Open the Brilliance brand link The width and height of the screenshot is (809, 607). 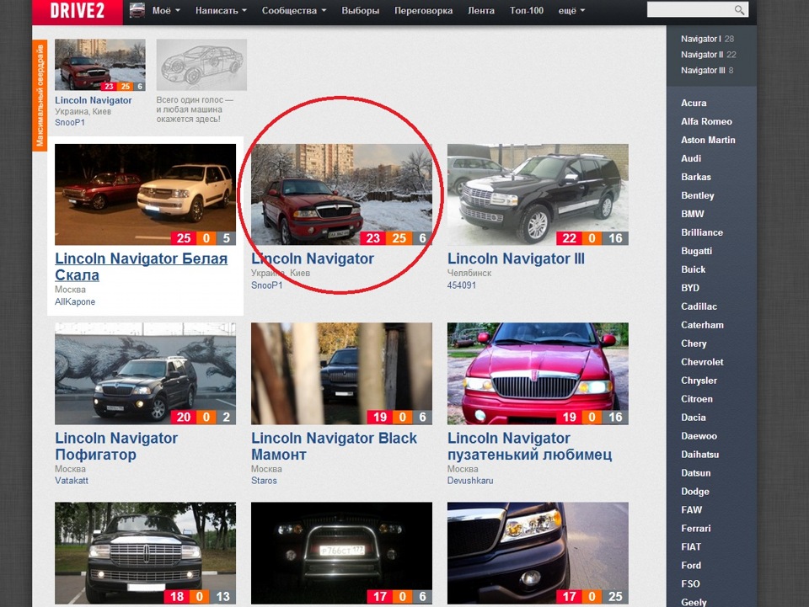702,232
